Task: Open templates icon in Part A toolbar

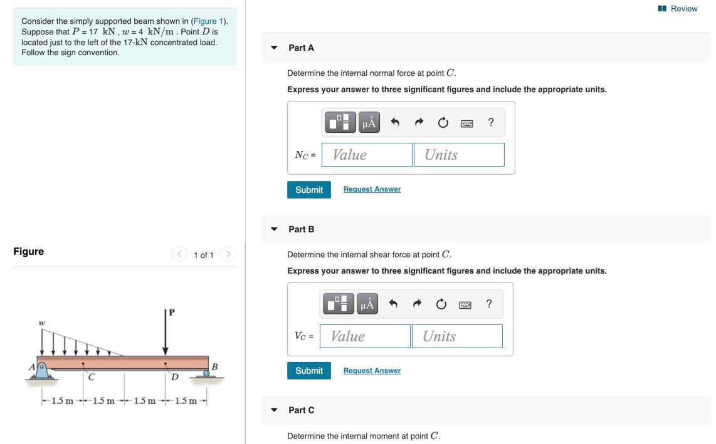Action: 340,122
